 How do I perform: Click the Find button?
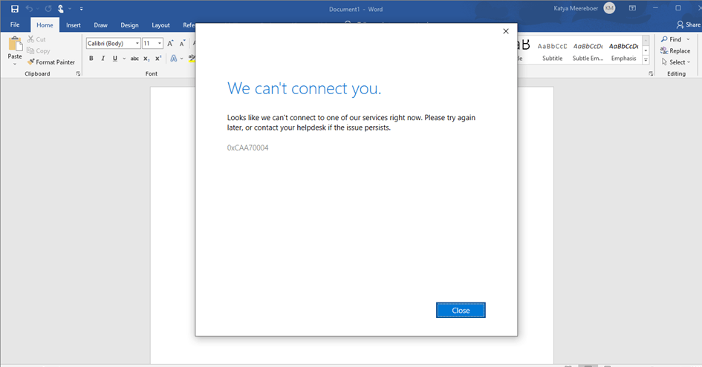[672, 39]
